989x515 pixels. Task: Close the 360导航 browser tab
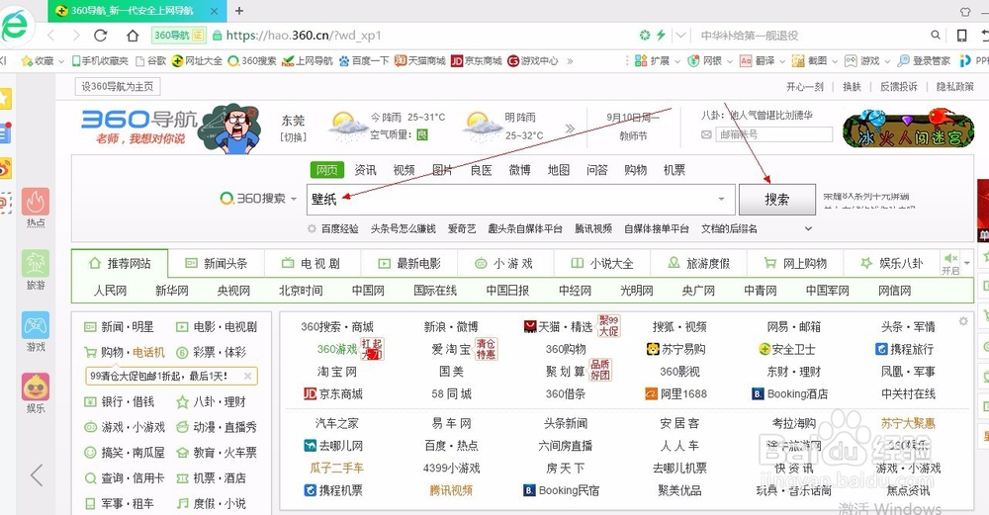tap(215, 11)
